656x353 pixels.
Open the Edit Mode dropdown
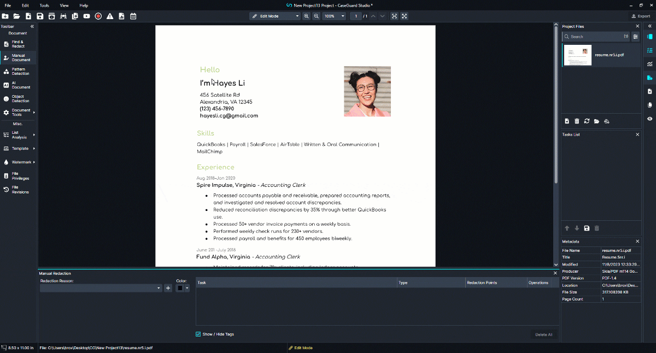point(275,16)
